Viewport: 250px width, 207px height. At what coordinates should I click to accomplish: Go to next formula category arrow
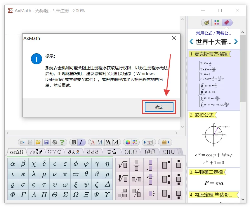point(236,42)
